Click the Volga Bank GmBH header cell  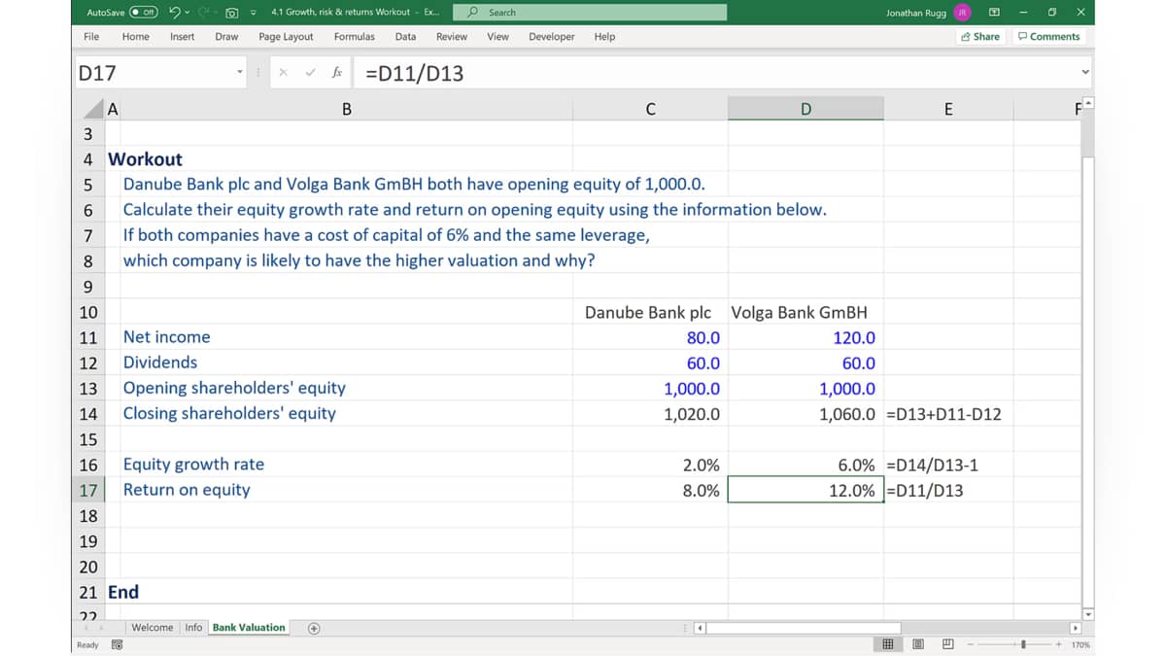click(806, 312)
